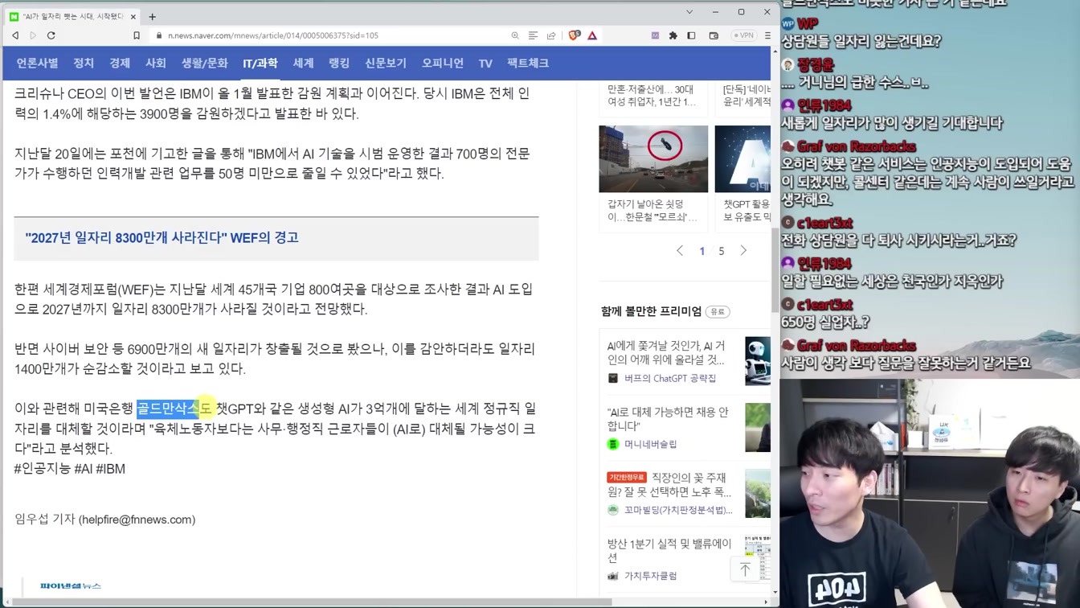The image size is (1080, 608).
Task: Bookmark this page with the bookmark icon
Action: [137, 35]
